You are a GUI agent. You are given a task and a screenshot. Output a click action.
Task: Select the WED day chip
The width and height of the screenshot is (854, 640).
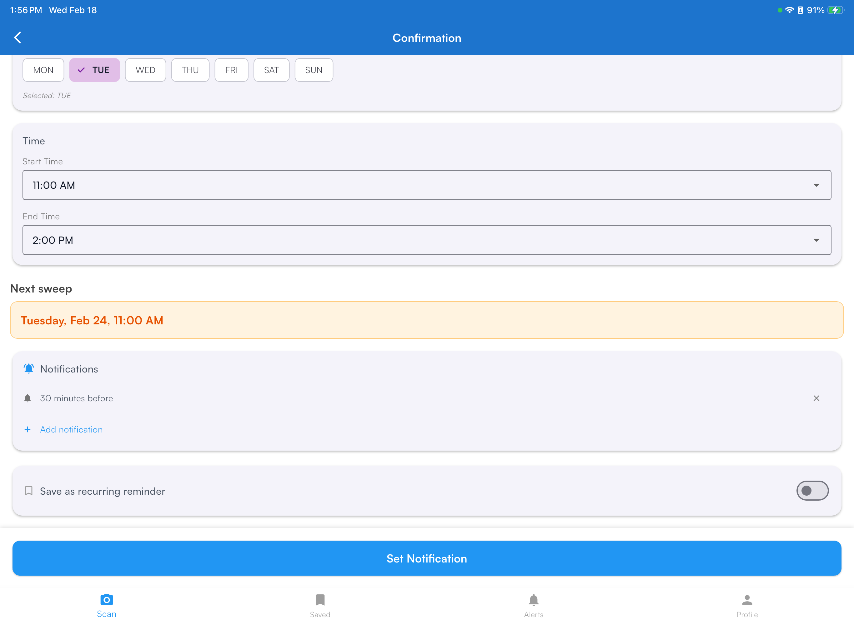(x=146, y=70)
